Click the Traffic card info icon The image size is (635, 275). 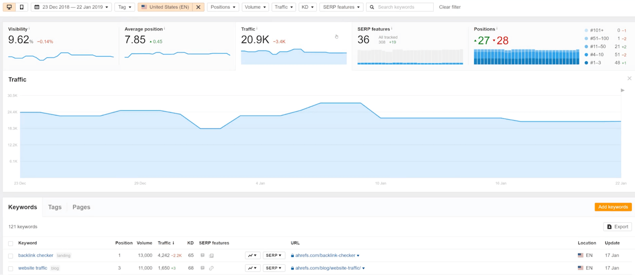257,29
